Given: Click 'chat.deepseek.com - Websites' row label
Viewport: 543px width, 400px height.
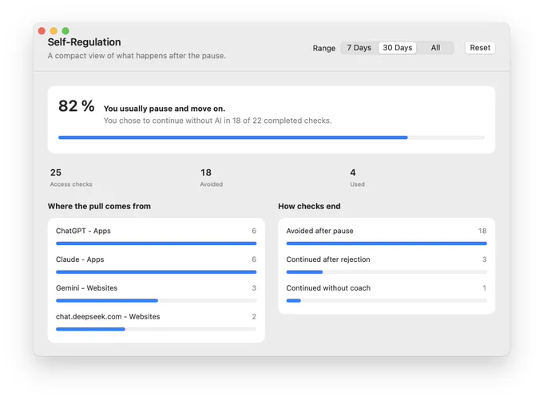Looking at the screenshot, I should pyautogui.click(x=108, y=316).
